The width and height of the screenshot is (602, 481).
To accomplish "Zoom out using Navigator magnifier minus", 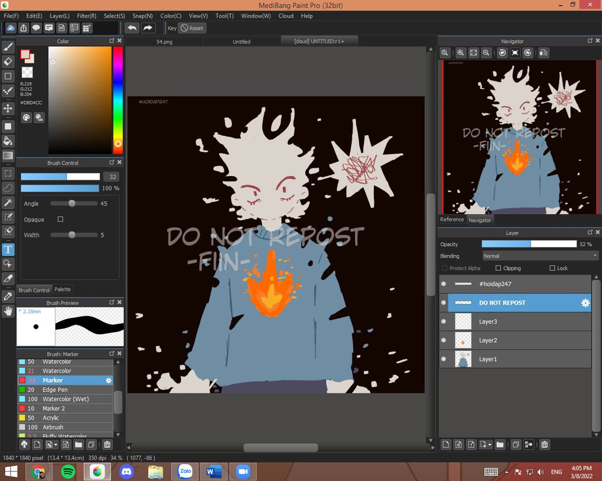I will (486, 53).
